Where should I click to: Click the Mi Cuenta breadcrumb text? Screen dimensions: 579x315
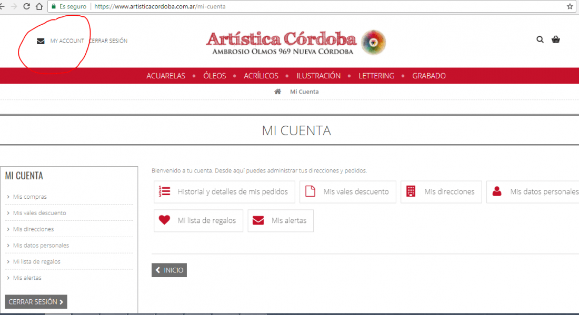tap(304, 92)
